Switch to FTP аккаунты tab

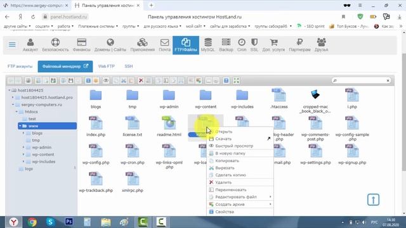coord(20,66)
